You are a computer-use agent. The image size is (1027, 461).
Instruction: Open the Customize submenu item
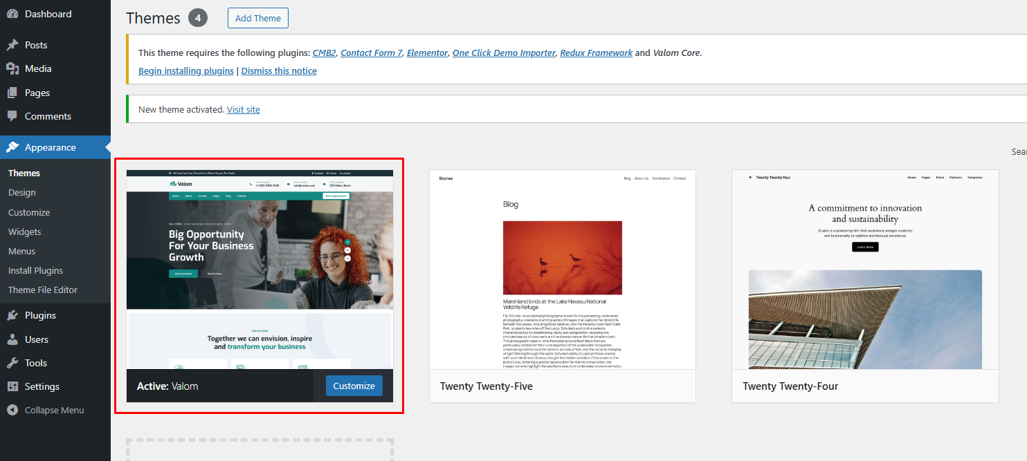pos(29,212)
